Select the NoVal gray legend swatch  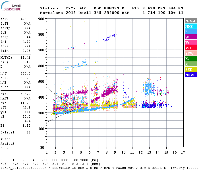coord(191,21)
